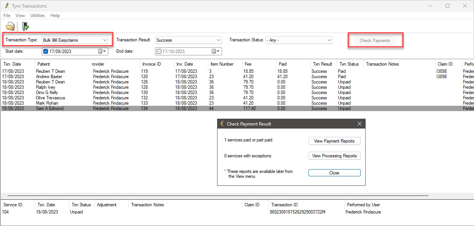Open the Transaction Status dropdown

pos(299,40)
